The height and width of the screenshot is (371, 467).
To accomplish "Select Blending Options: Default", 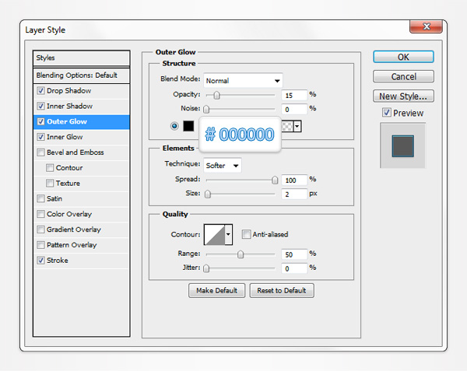I will point(76,75).
